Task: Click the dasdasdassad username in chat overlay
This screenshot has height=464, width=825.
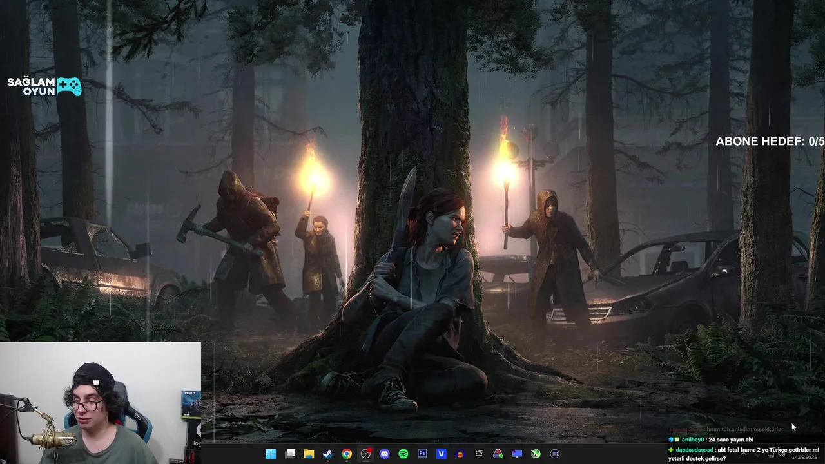Action: click(x=695, y=450)
